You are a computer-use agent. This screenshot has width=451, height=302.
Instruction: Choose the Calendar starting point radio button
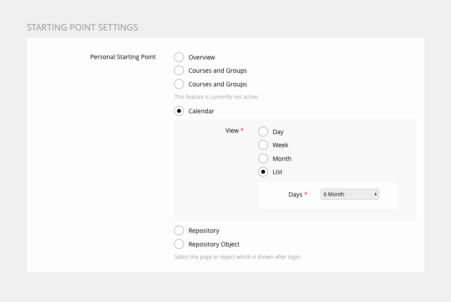pyautogui.click(x=179, y=111)
